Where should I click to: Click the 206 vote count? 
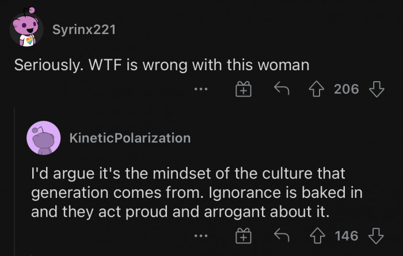pos(346,89)
